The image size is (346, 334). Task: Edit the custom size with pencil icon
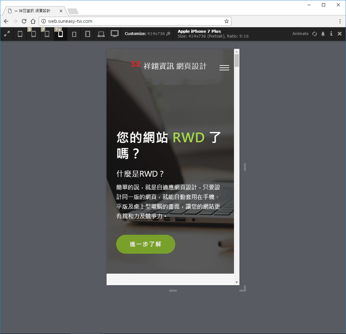pos(169,33)
